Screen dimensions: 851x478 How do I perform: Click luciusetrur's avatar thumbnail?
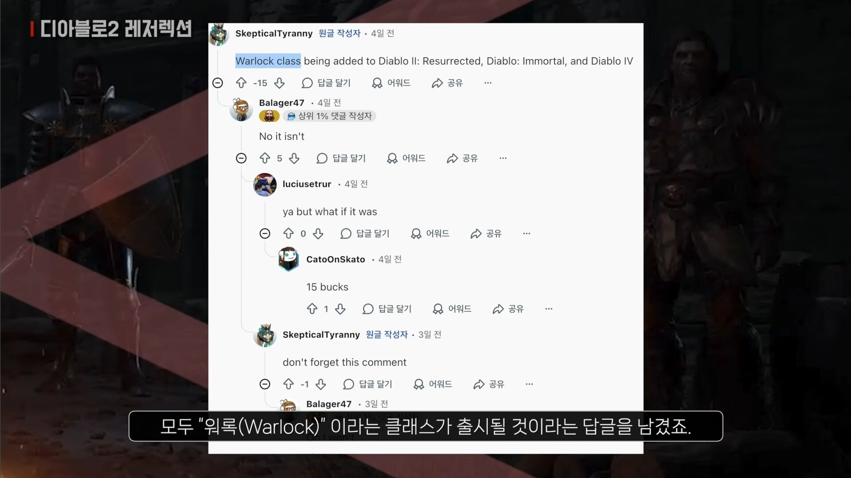click(x=265, y=184)
